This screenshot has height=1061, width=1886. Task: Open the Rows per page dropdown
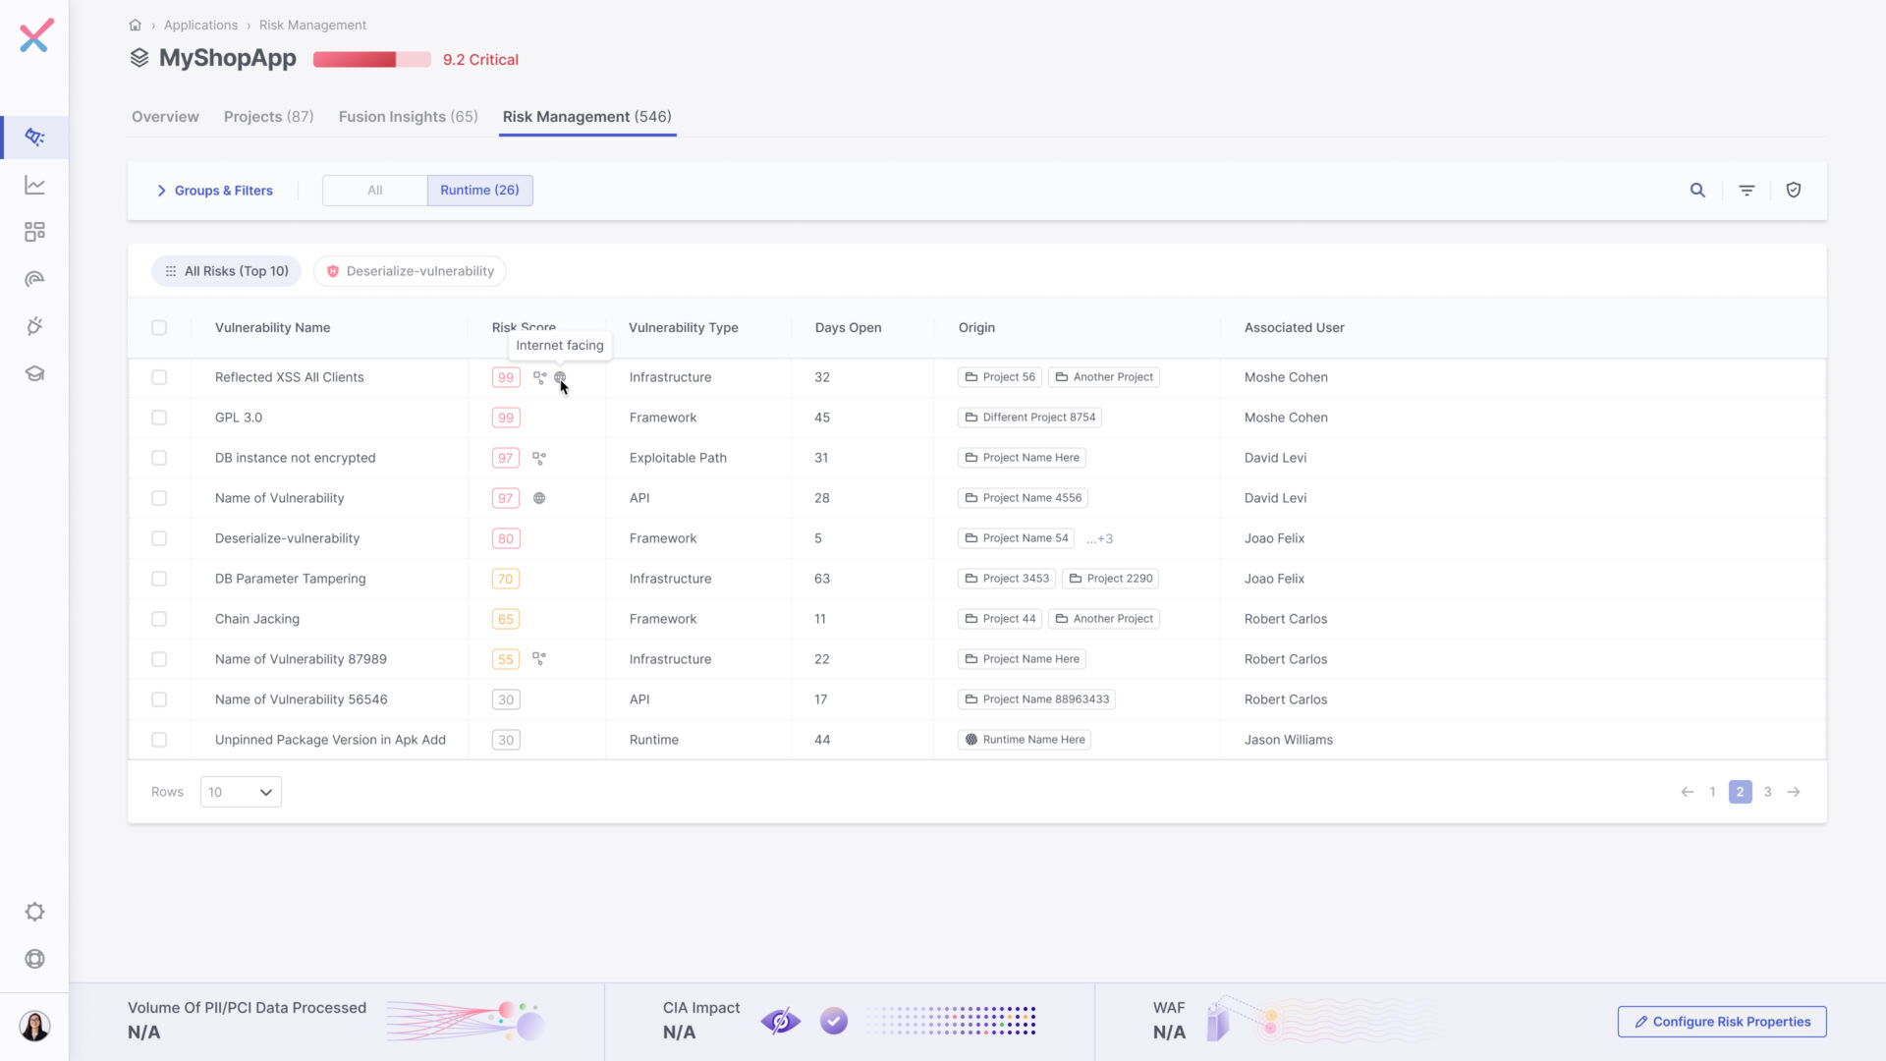[x=240, y=791]
